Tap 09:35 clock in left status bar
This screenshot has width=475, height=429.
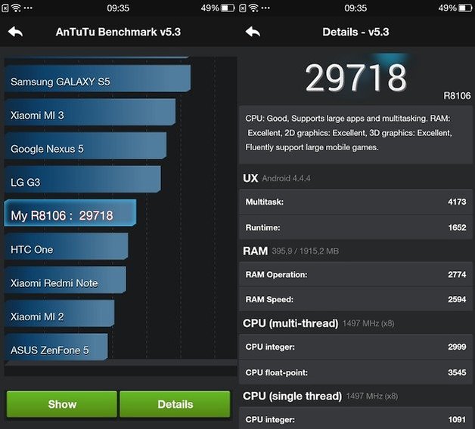pyautogui.click(x=118, y=8)
